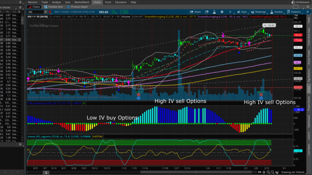The width and height of the screenshot is (312, 175).
Task: Open the Stocks watchlist actions menu icon
Action: tap(20, 7)
